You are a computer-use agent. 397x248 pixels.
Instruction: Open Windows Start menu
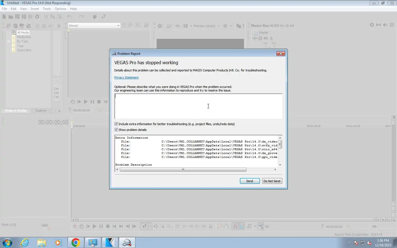coord(7,242)
